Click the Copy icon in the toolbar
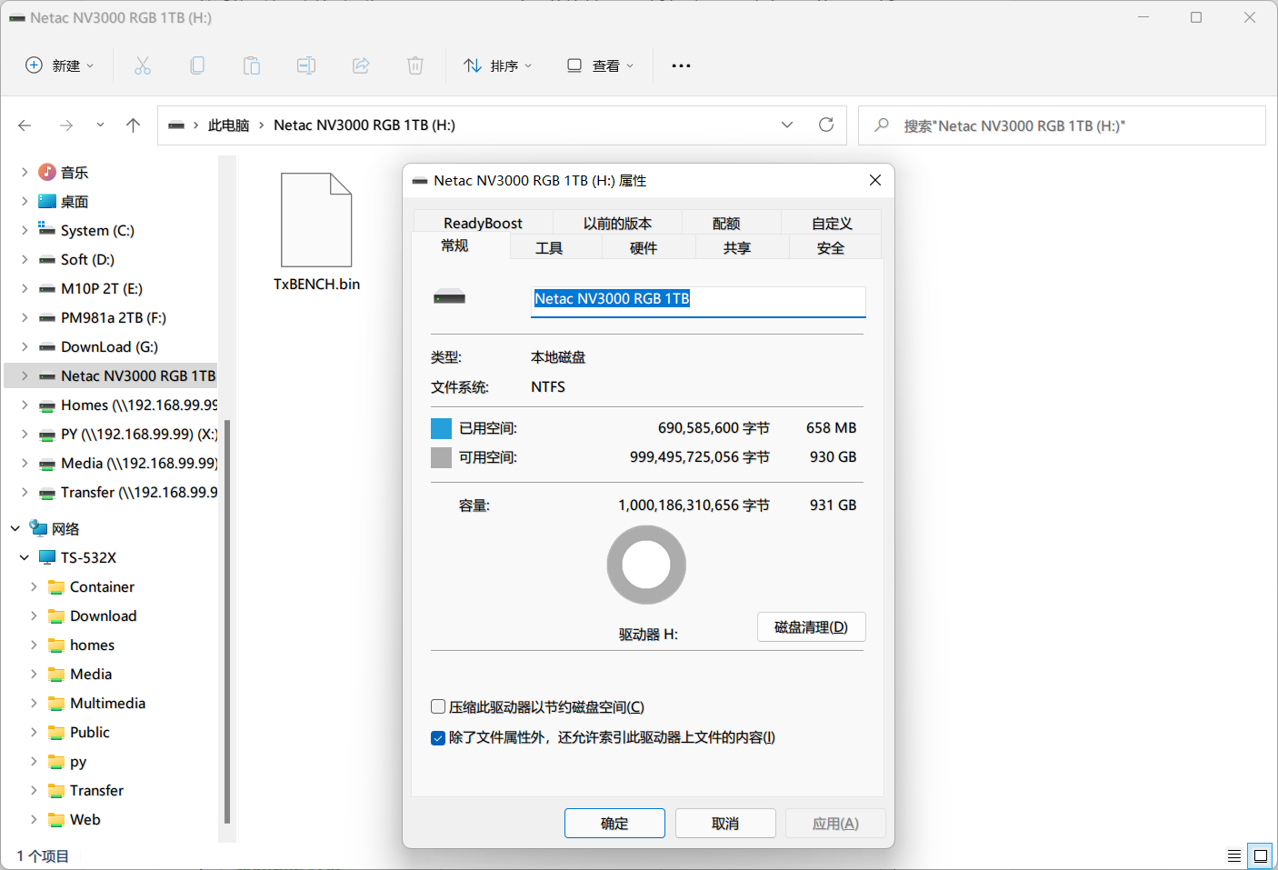 pos(197,65)
